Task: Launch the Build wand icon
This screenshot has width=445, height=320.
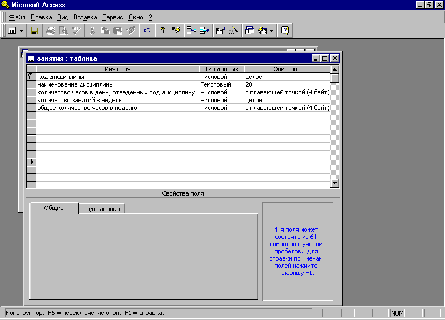Action: coord(233,31)
